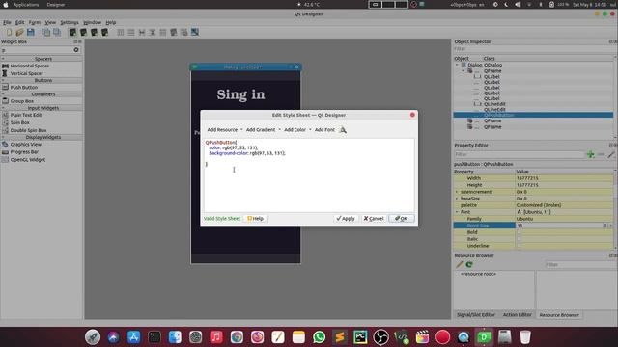Click the Add Font button
This screenshot has width=618, height=347.
[x=324, y=130]
